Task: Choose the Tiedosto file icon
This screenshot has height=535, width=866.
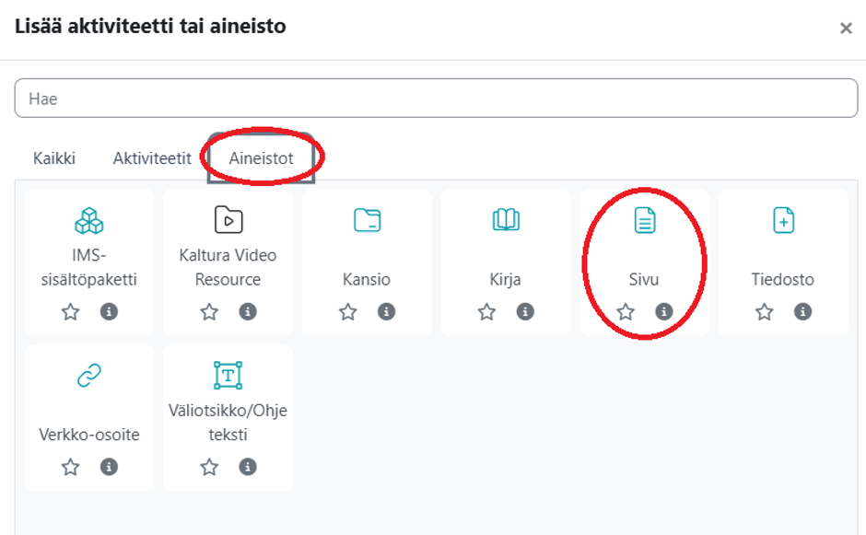Action: click(784, 220)
